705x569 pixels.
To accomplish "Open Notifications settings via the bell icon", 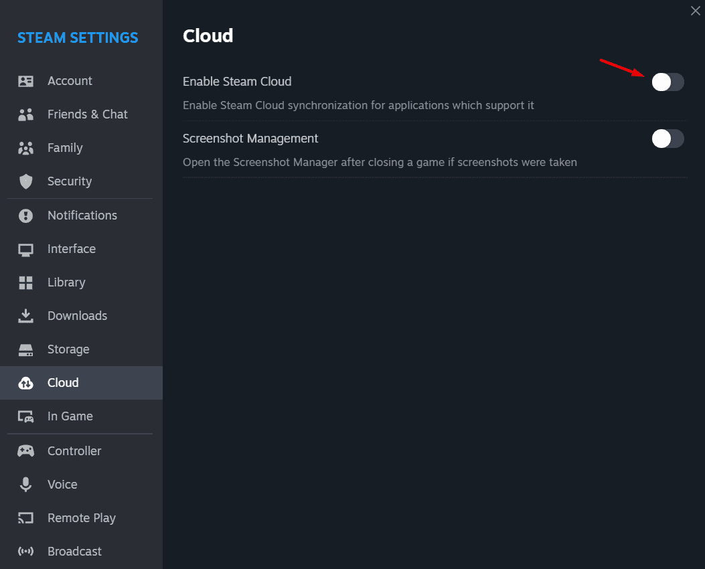I will [25, 215].
